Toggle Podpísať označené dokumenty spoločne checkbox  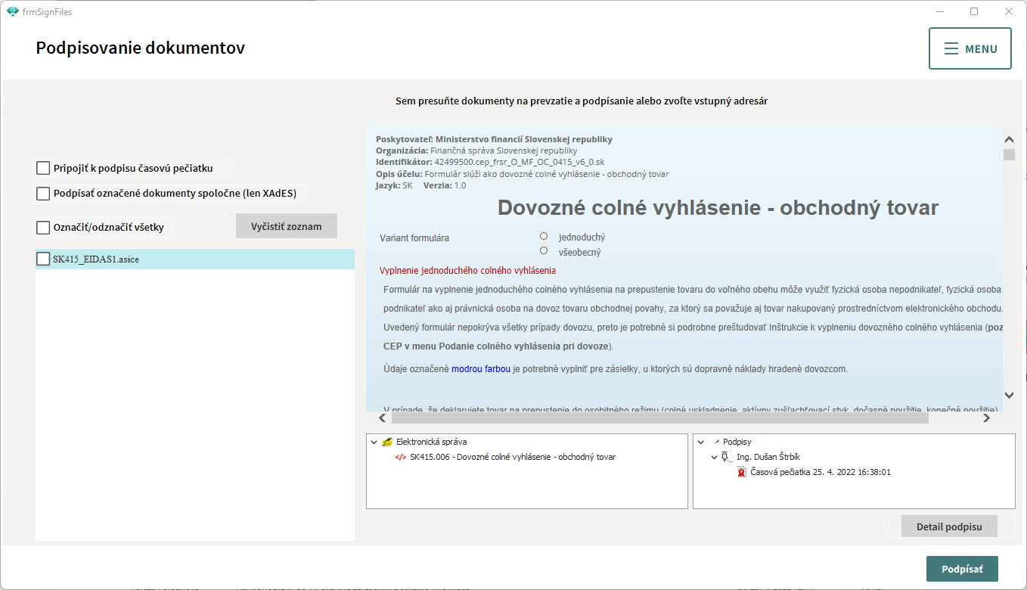pyautogui.click(x=43, y=194)
